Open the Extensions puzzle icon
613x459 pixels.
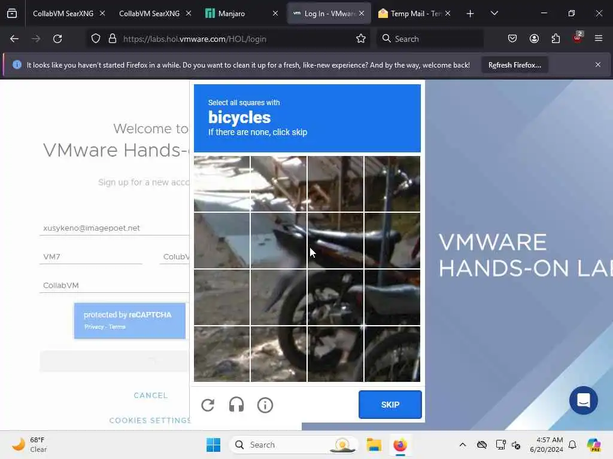pyautogui.click(x=556, y=38)
